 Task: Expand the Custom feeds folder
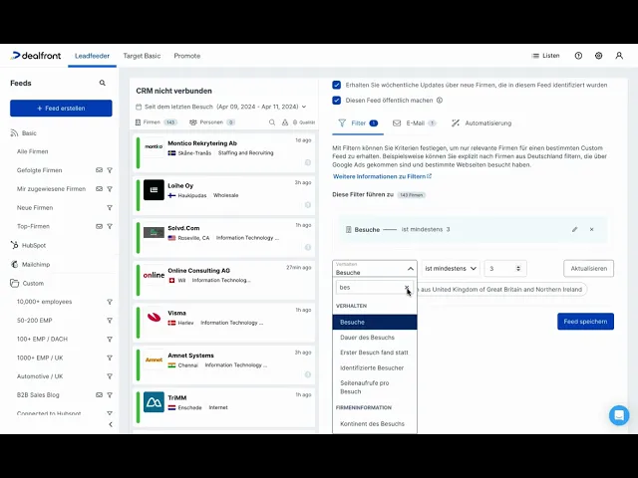click(27, 283)
